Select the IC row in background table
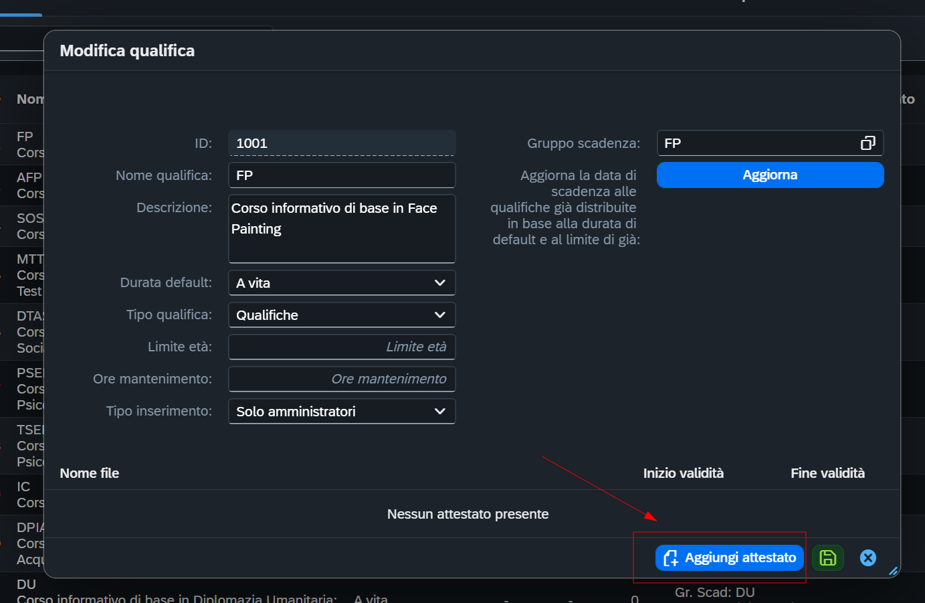Viewport: 925px width, 603px height. coord(22,495)
